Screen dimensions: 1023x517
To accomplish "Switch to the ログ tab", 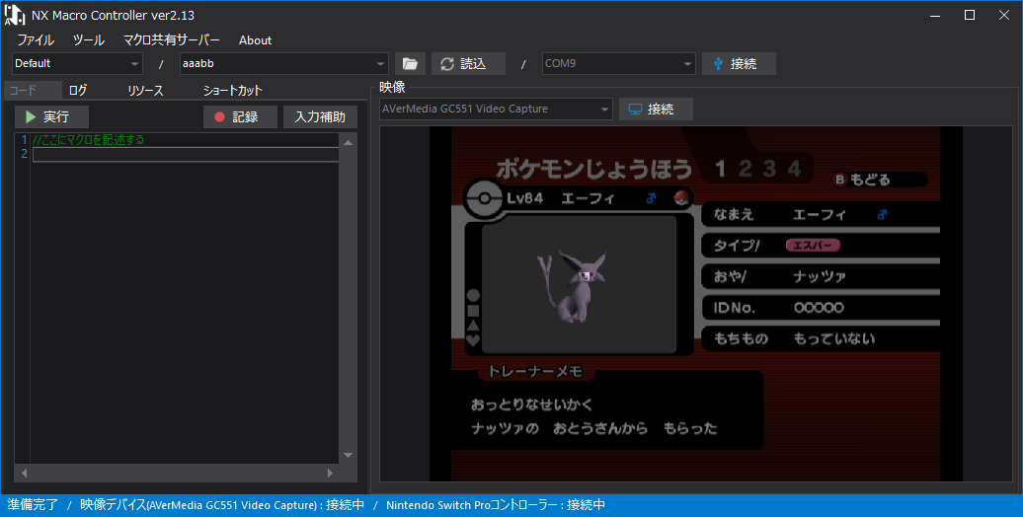I will click(x=78, y=90).
